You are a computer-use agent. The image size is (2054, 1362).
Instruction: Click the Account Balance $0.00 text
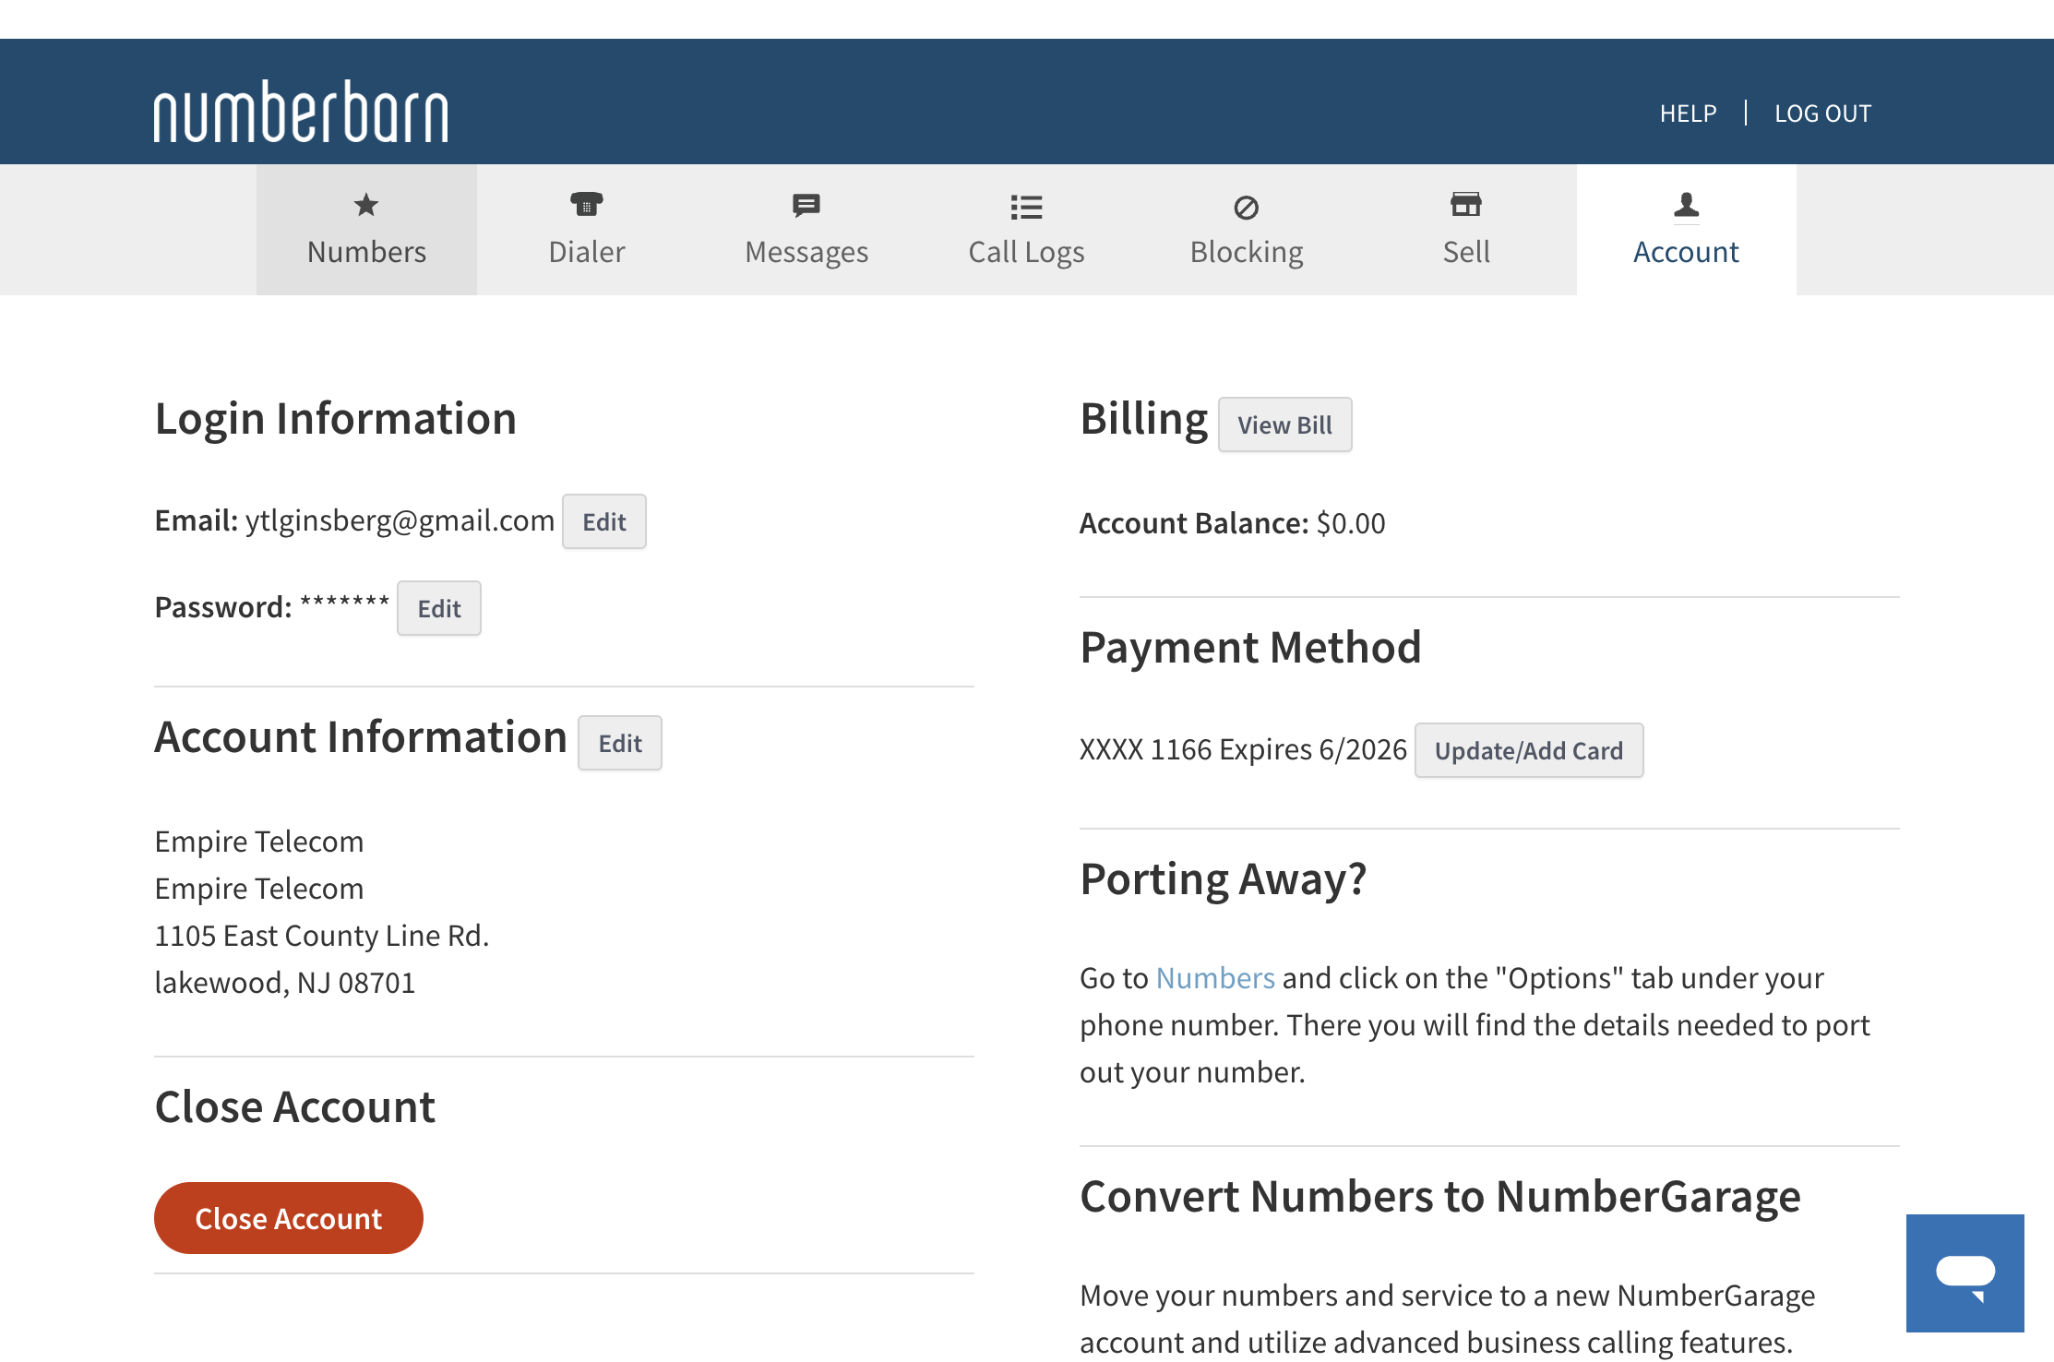click(1233, 523)
